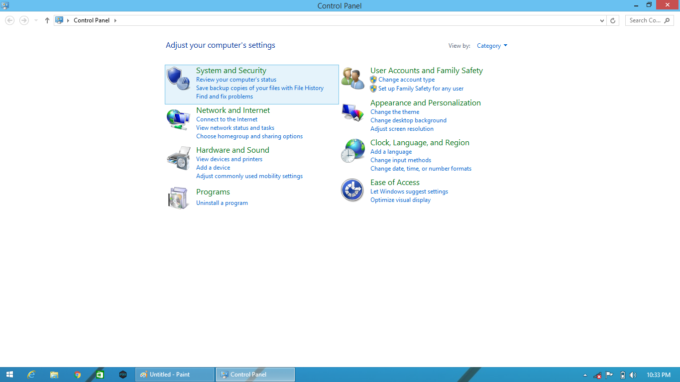This screenshot has height=382, width=680.
Task: Open the Windows Start button
Action: pos(9,375)
